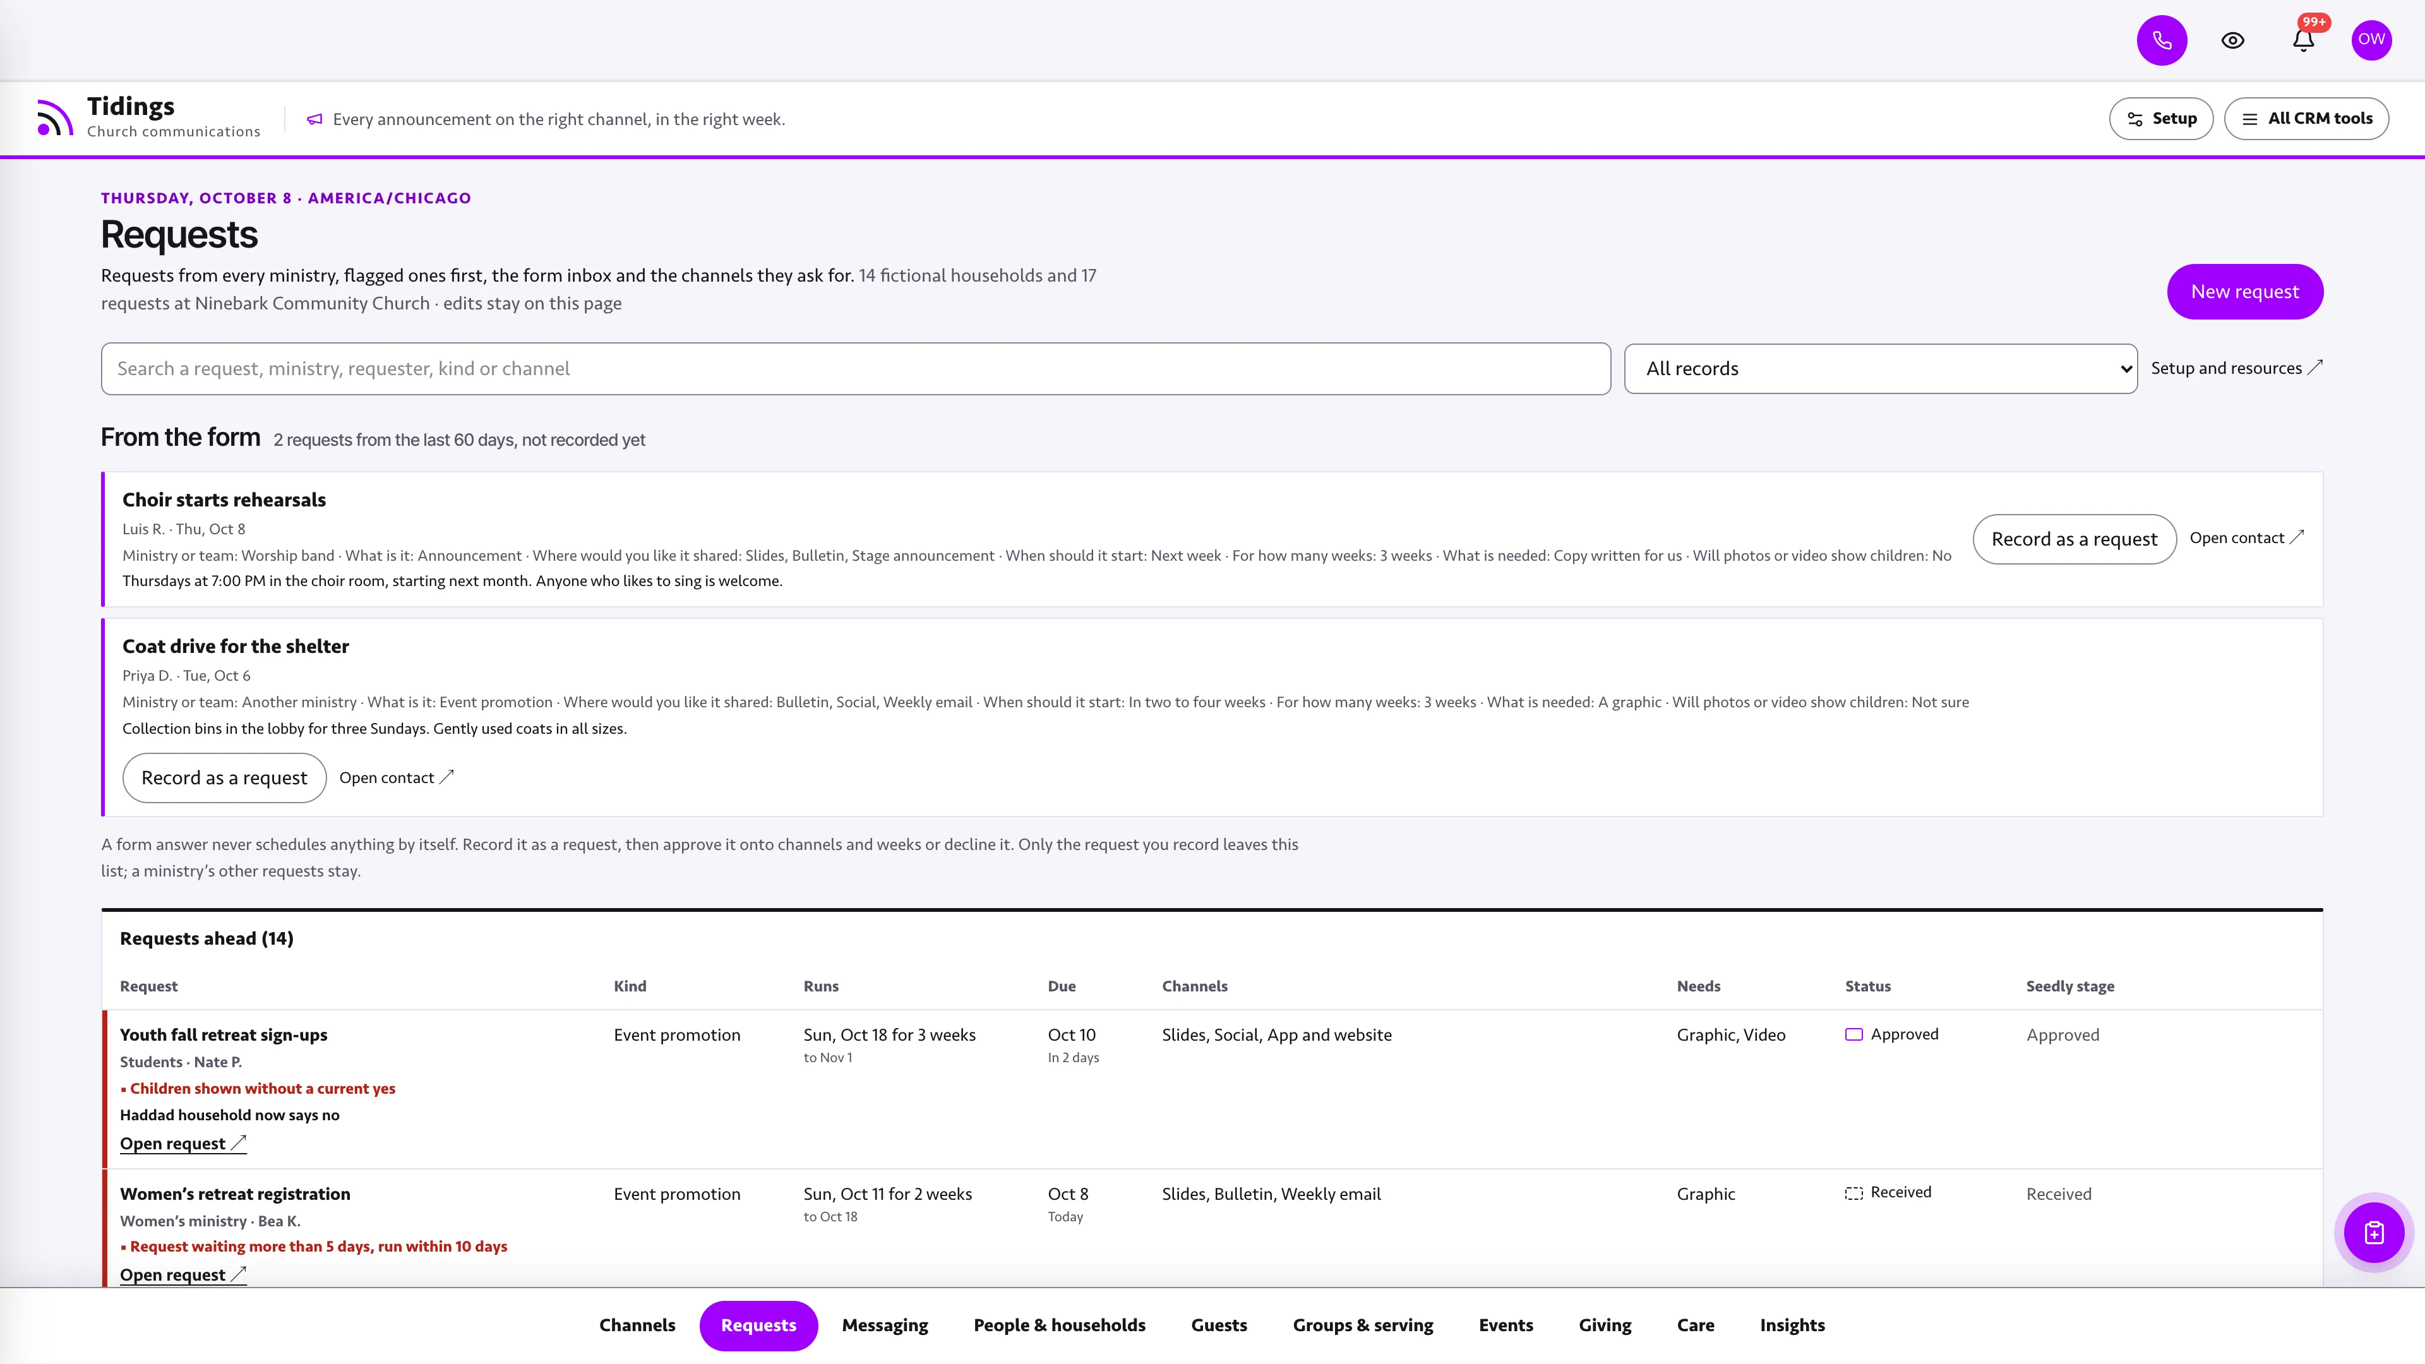Click the Children shown without a current yes flag

[x=258, y=1089]
